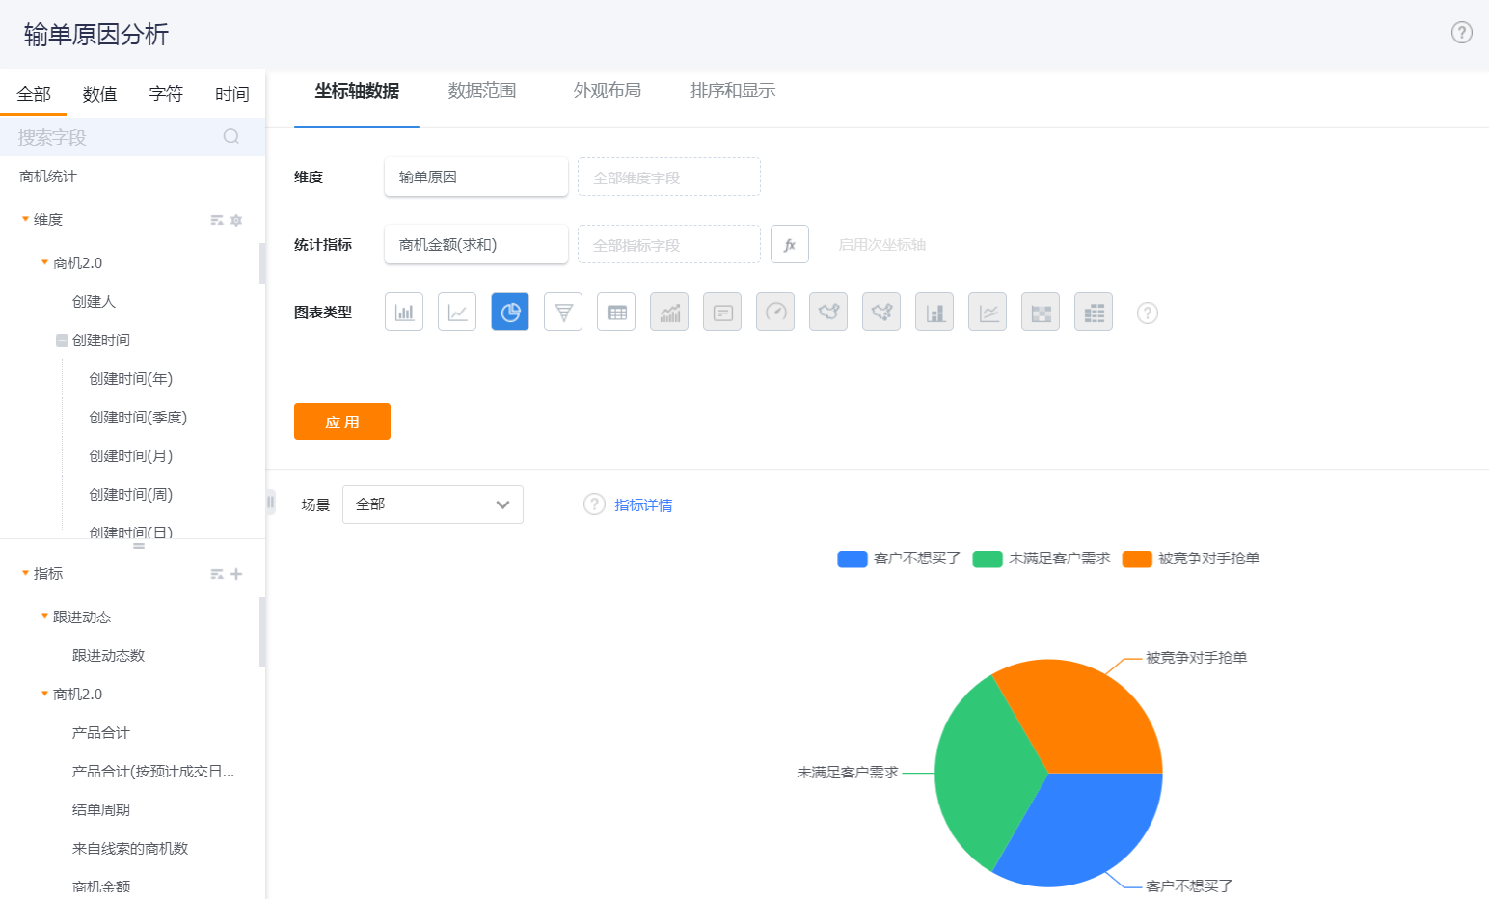Click the 全部指标字段 drop area
Screen dimensions: 1489x899
click(669, 244)
